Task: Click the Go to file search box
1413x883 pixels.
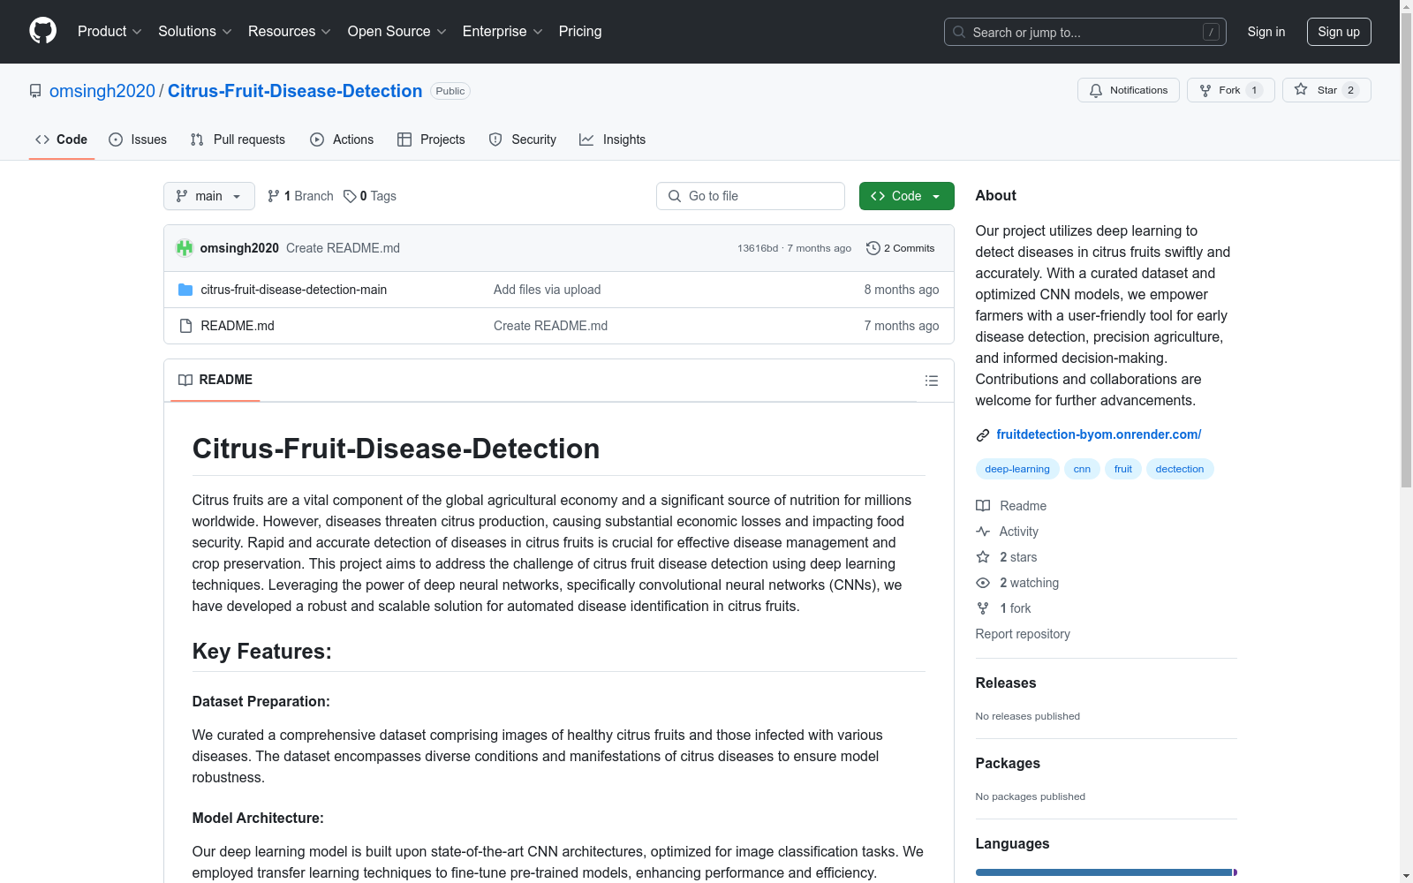Action: coord(751,196)
